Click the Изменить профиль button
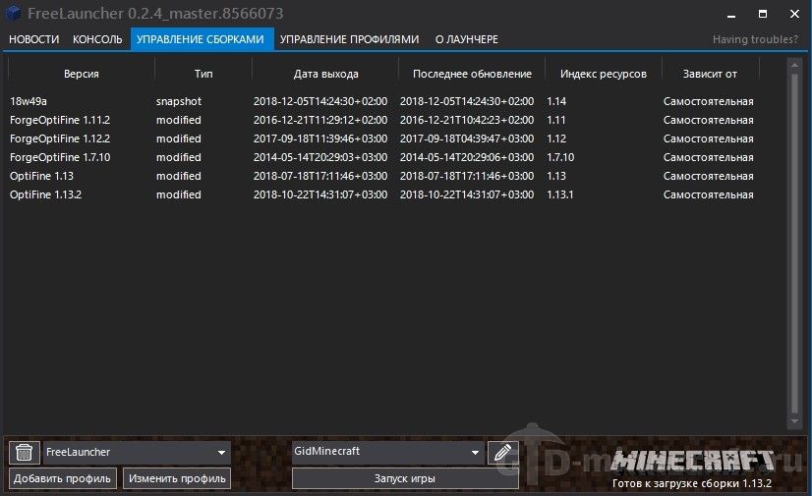Viewport: 812px width, 496px height. coord(177,478)
